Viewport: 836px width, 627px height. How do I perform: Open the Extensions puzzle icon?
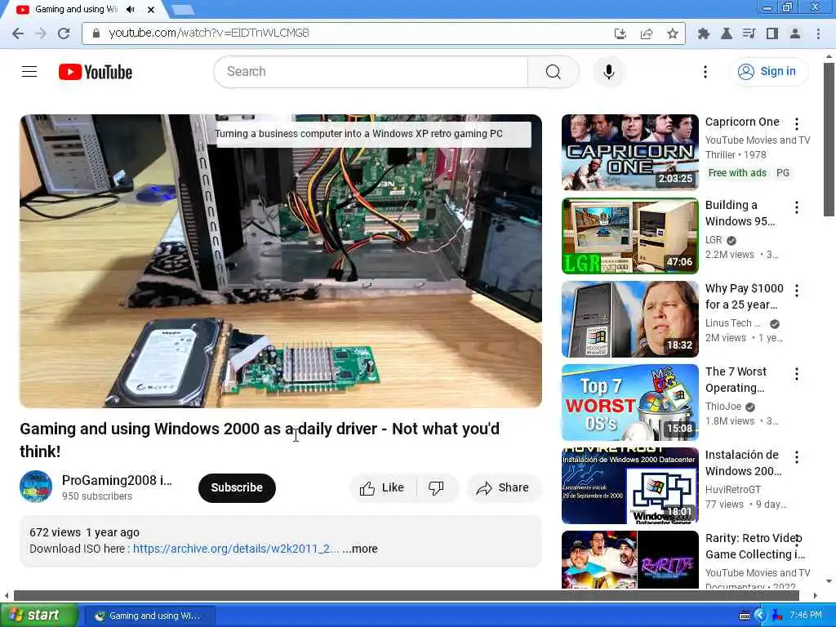(703, 33)
